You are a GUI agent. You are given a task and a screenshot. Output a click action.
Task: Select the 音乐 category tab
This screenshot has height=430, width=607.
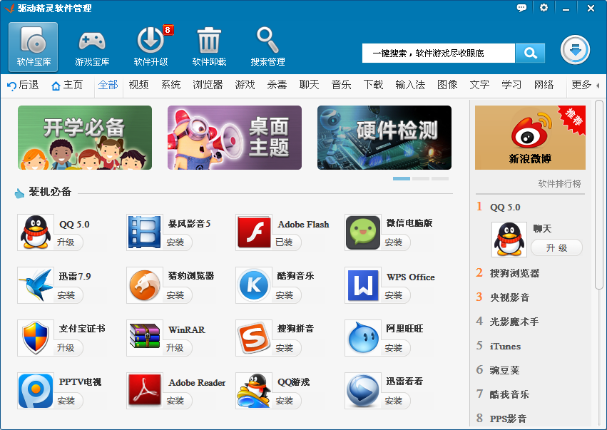tap(341, 85)
